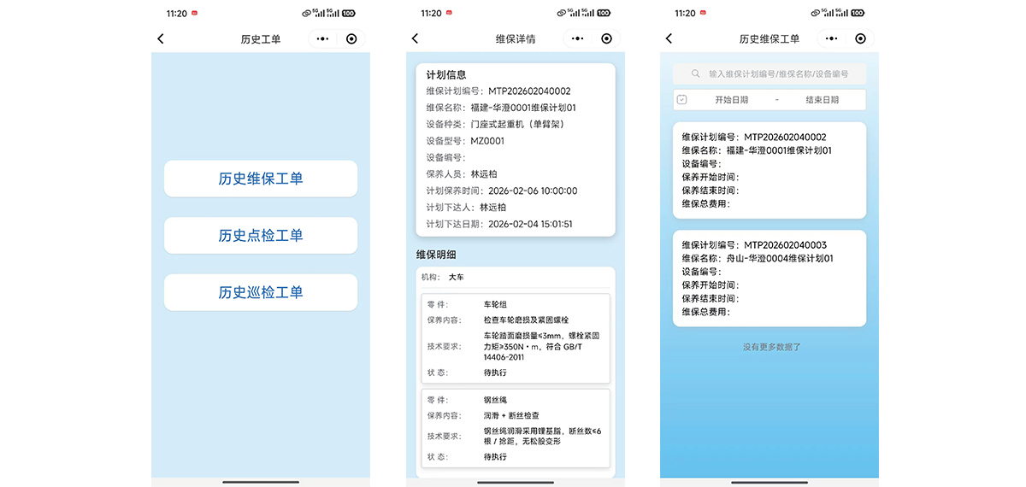Focus the 输入维保计划编号 search field
The image size is (1026, 487).
769,74
